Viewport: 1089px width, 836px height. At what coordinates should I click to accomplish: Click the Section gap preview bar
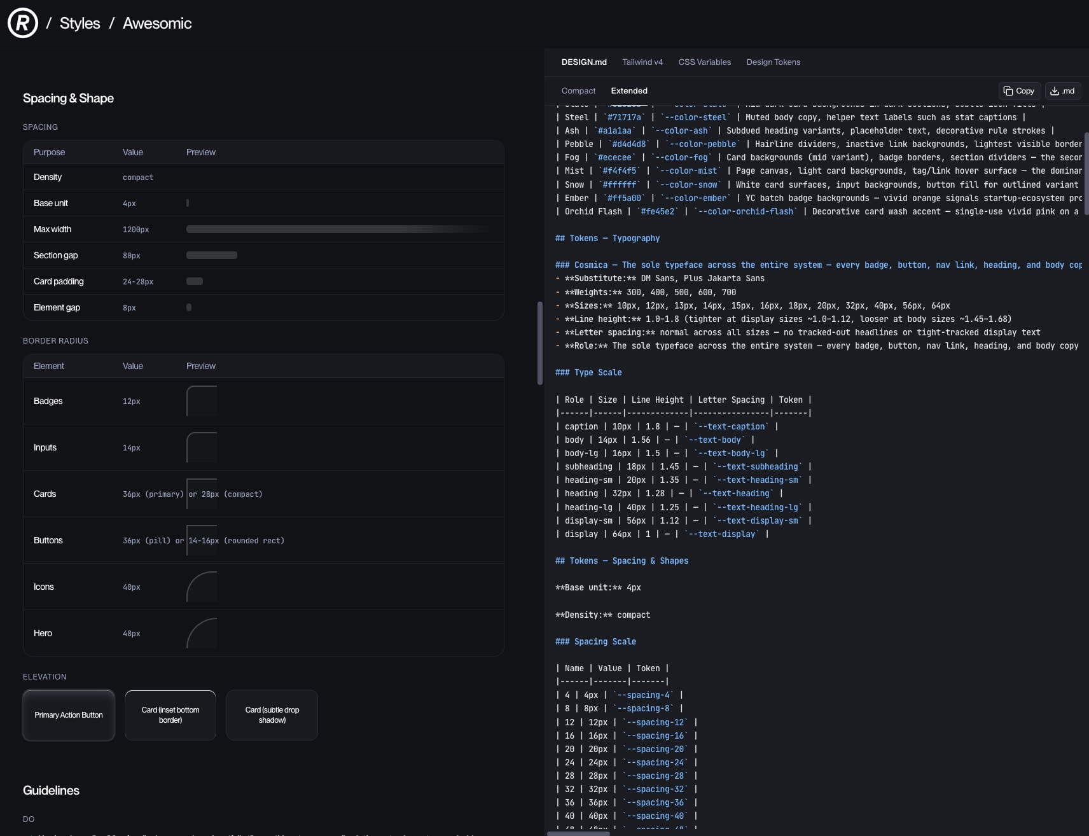[212, 255]
